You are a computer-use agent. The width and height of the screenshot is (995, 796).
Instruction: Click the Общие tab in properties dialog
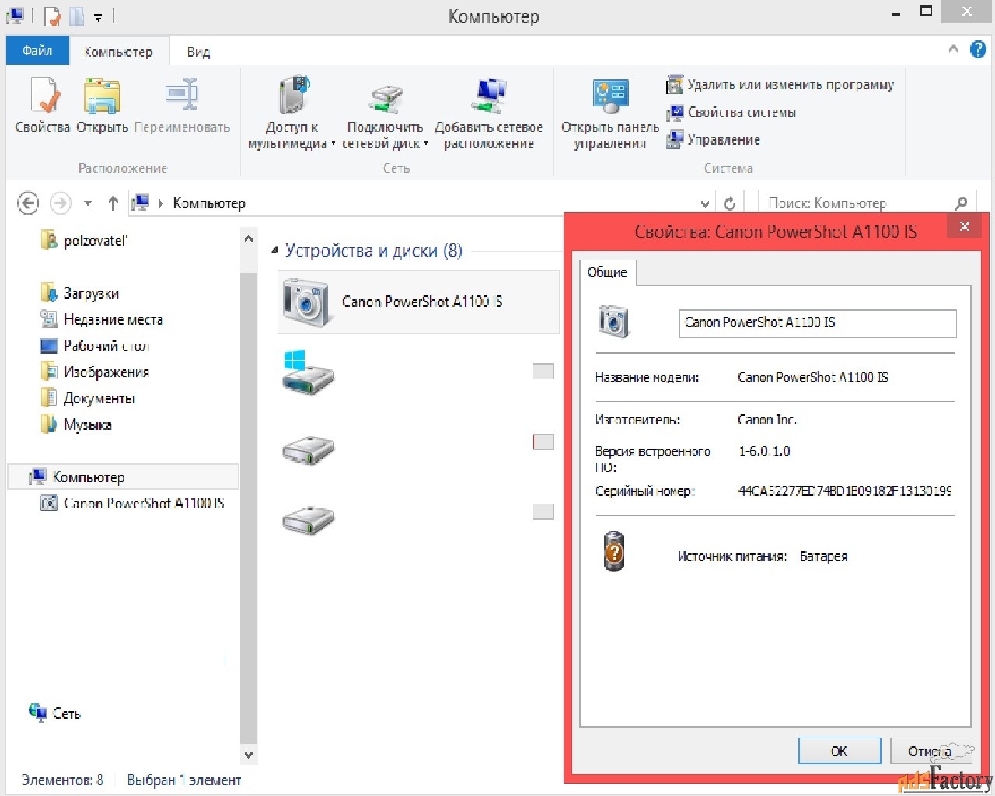[607, 272]
